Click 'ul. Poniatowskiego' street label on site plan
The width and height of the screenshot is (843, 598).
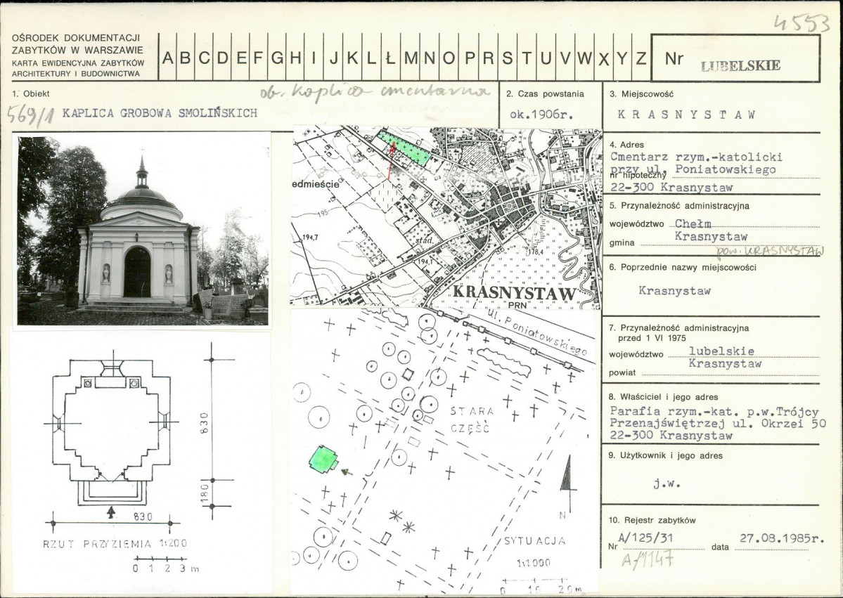[536, 332]
